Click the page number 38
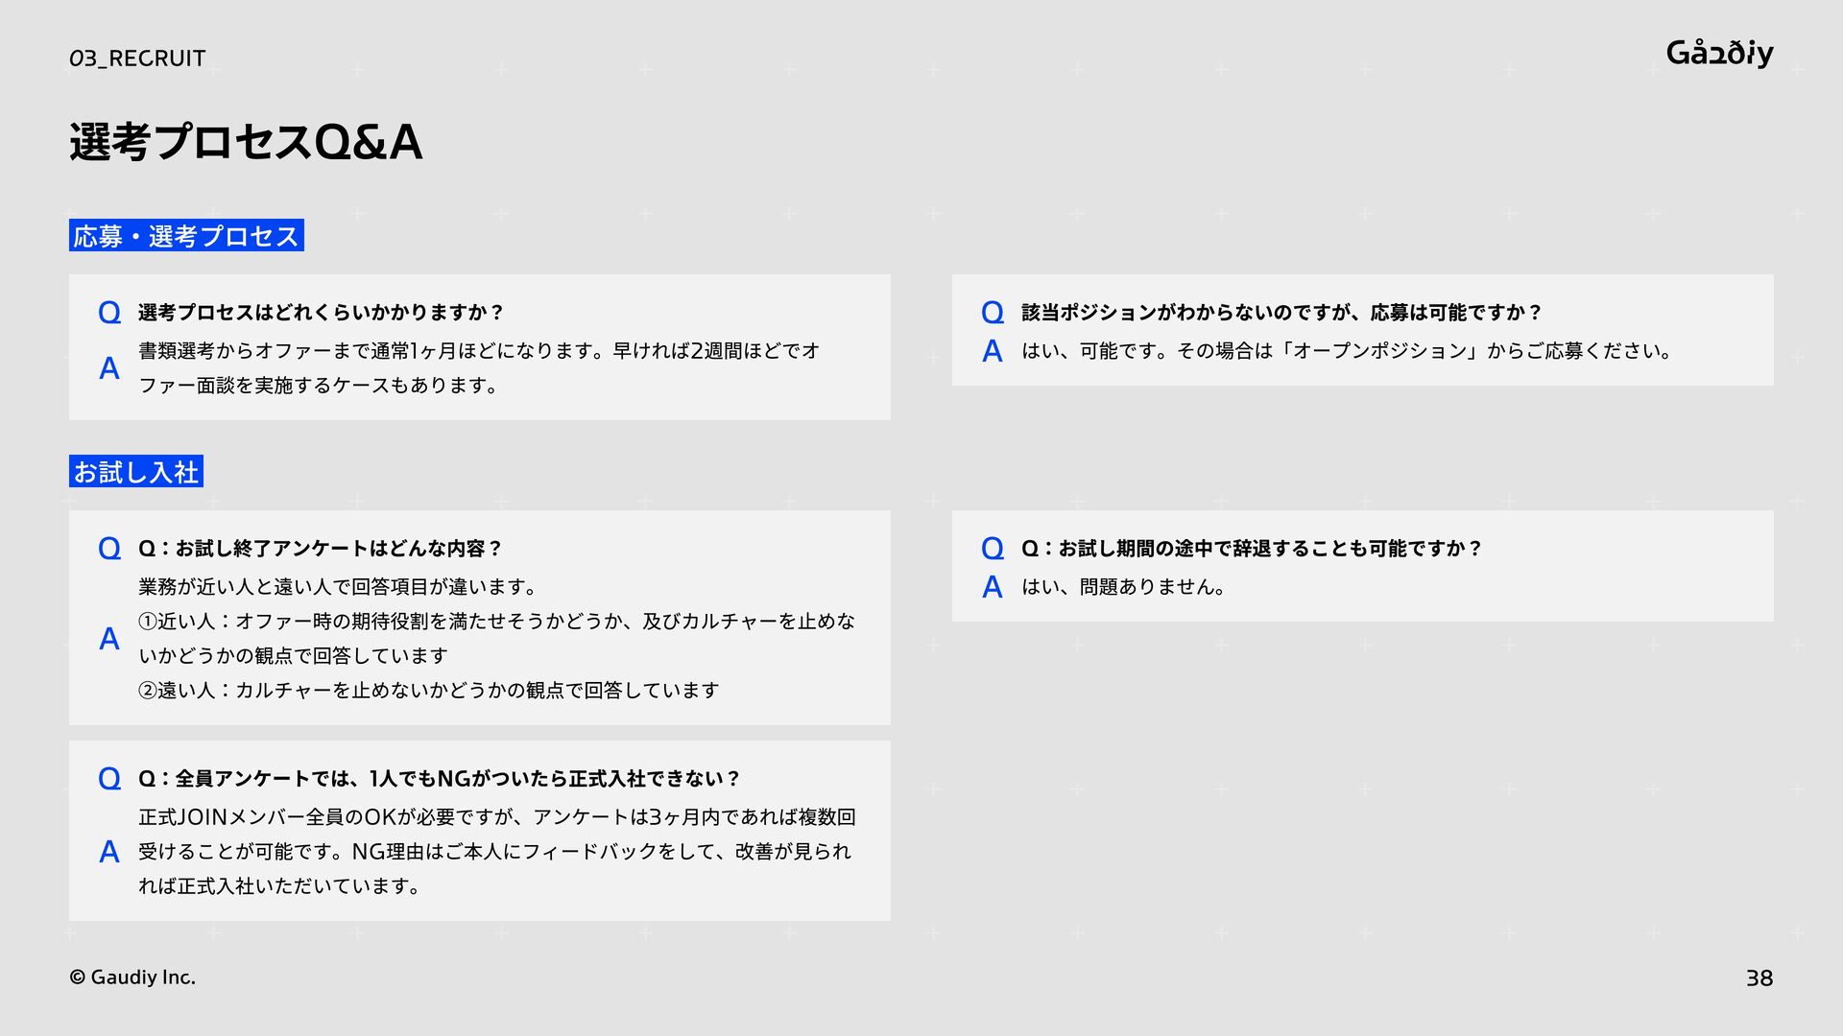The width and height of the screenshot is (1843, 1036). [1759, 978]
